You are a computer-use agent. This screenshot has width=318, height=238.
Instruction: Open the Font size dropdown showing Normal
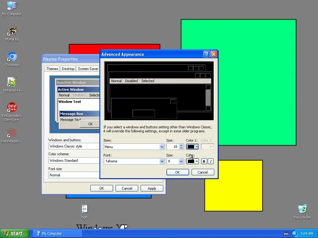pos(74,175)
